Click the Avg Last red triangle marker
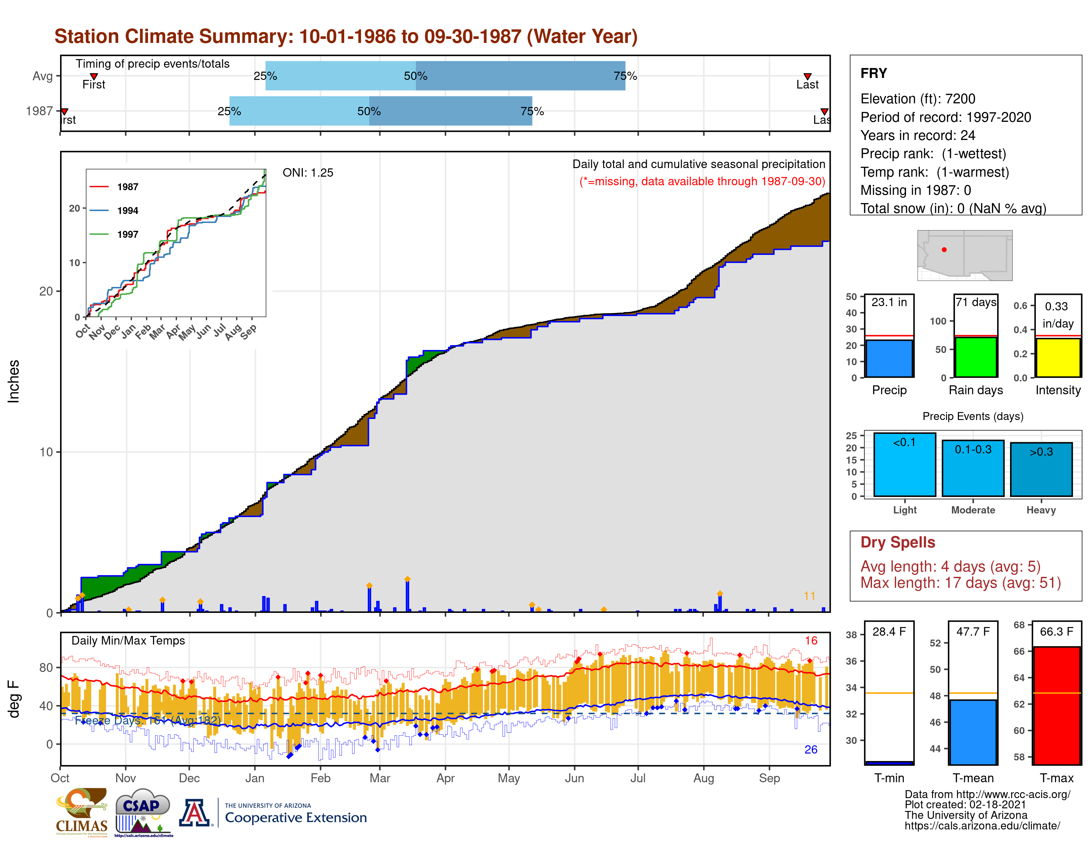Image resolution: width=1090 pixels, height=842 pixels. [x=807, y=76]
